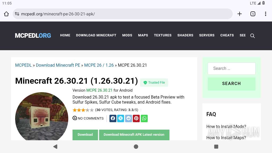Open the SEE menu item

pyautogui.click(x=243, y=35)
